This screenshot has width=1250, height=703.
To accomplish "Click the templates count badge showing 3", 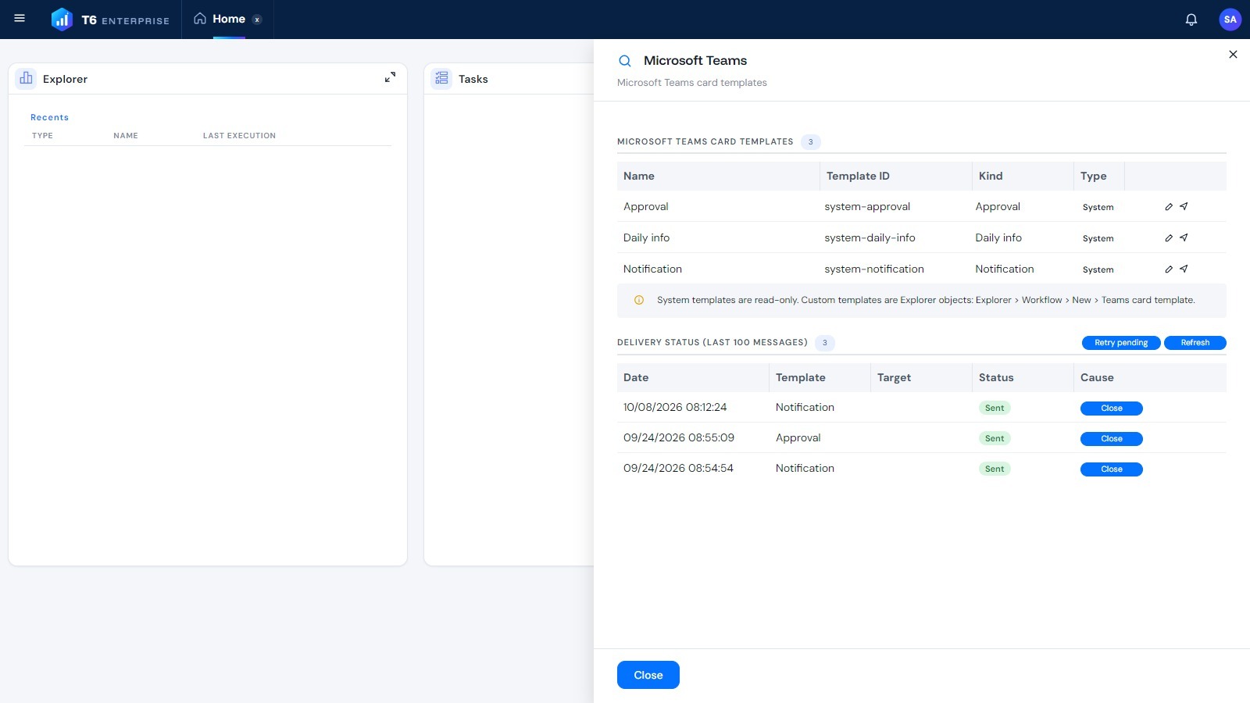I will pyautogui.click(x=810, y=142).
